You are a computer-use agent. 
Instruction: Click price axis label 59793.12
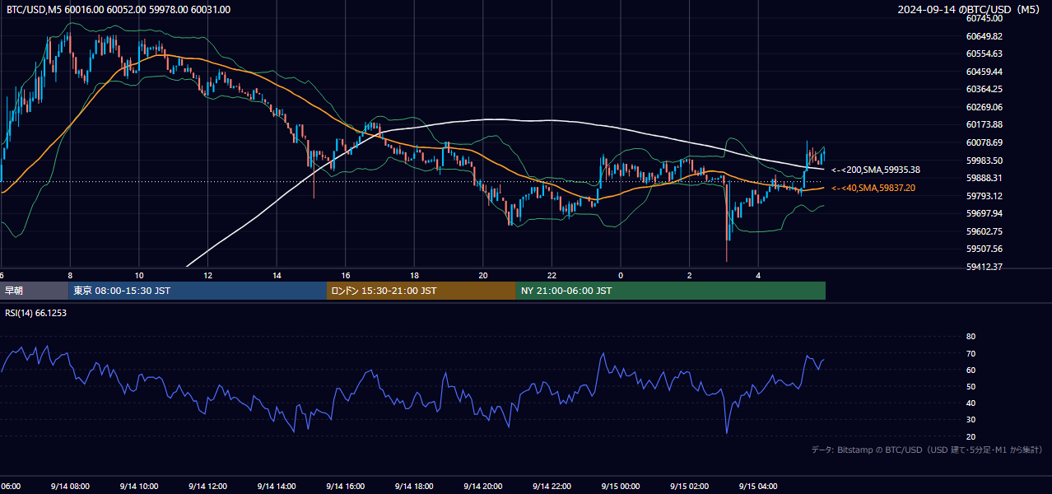click(x=984, y=196)
